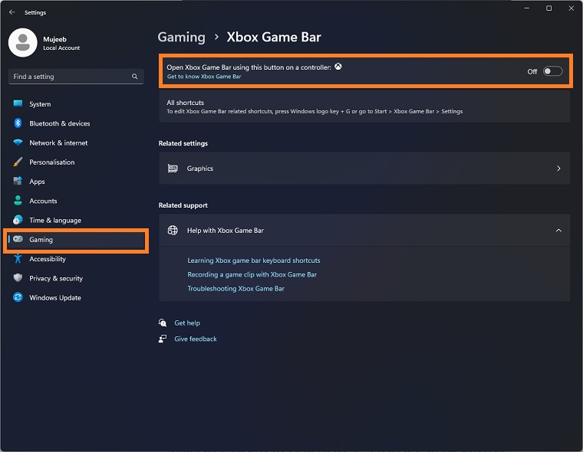
Task: Go back using the Settings back arrow
Action: point(12,12)
